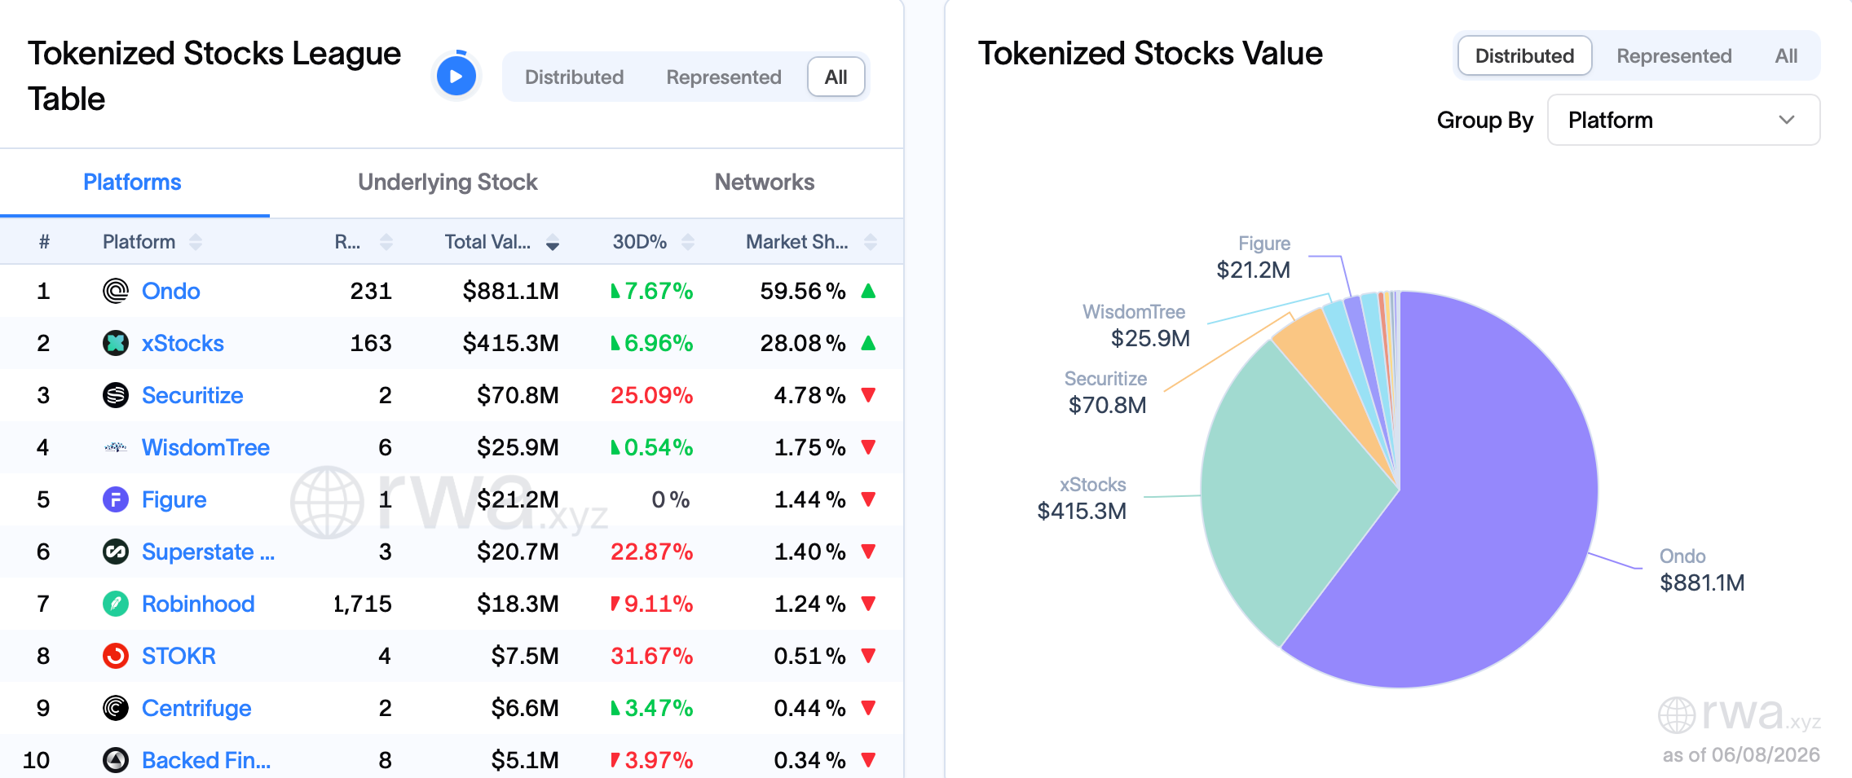Select Represented in Tokenized Stocks Value toggle
The image size is (1852, 778).
[x=1674, y=55]
